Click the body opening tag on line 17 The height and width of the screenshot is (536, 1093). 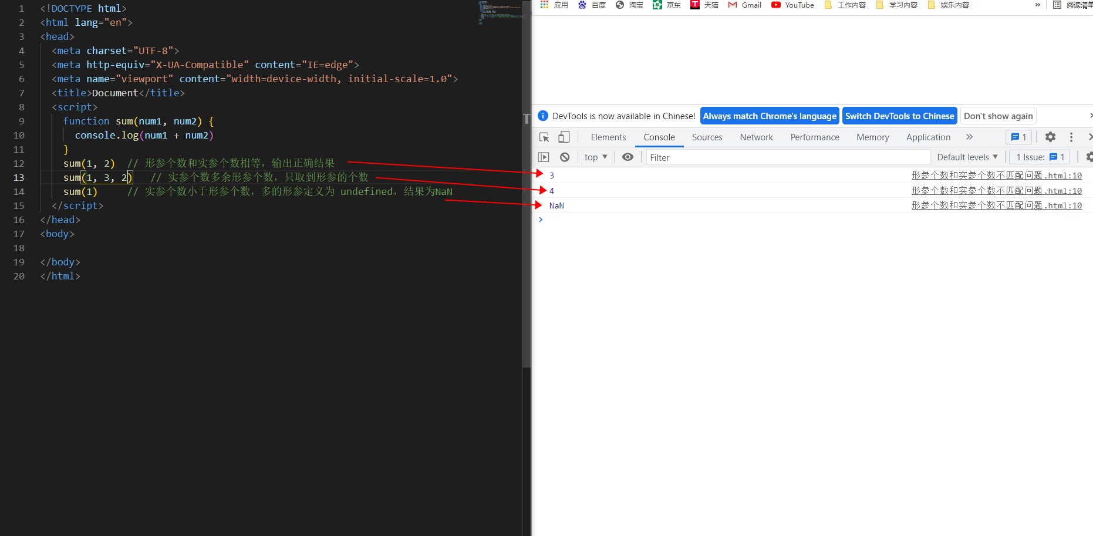click(57, 234)
